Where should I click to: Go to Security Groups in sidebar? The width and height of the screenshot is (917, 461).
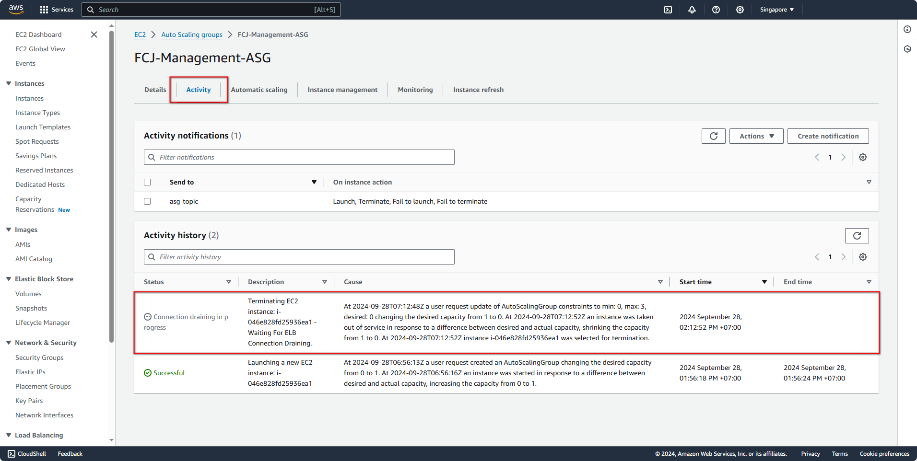click(x=39, y=357)
